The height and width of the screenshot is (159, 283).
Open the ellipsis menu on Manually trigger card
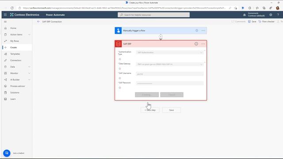pyautogui.click(x=203, y=30)
